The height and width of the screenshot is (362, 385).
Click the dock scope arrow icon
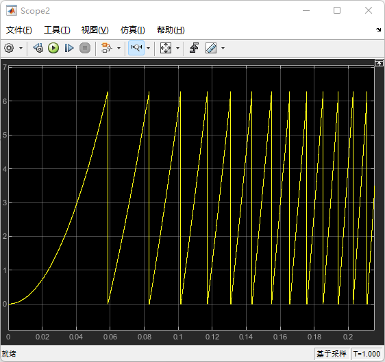378,30
